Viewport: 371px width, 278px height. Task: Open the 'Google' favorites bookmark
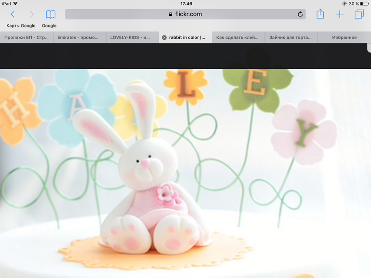(49, 26)
